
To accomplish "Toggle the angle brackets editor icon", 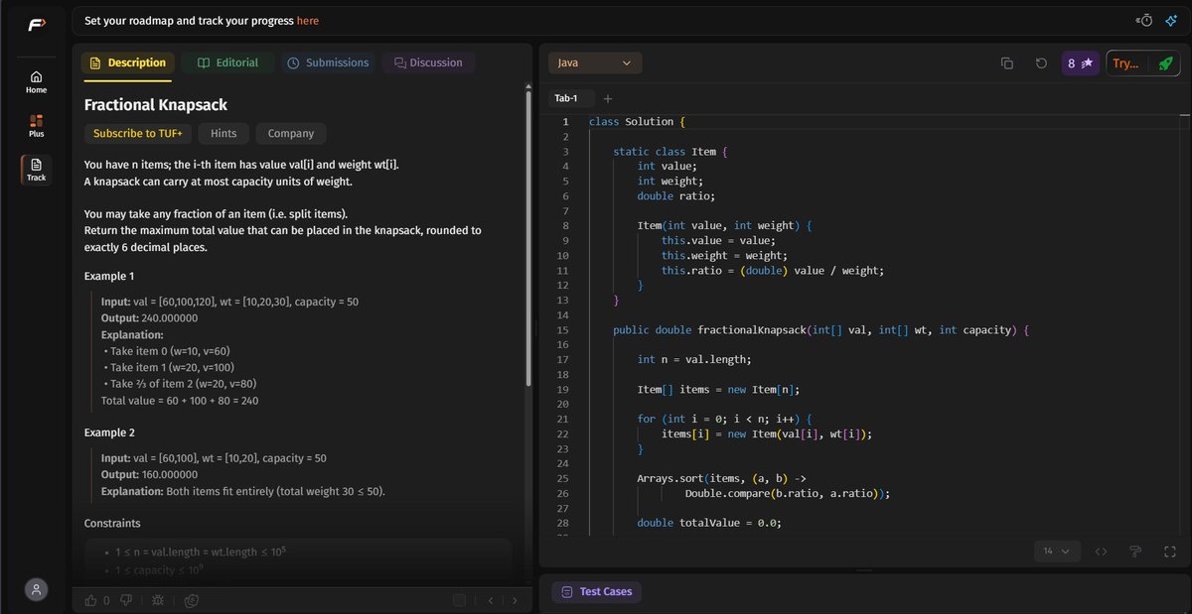I will [1101, 552].
